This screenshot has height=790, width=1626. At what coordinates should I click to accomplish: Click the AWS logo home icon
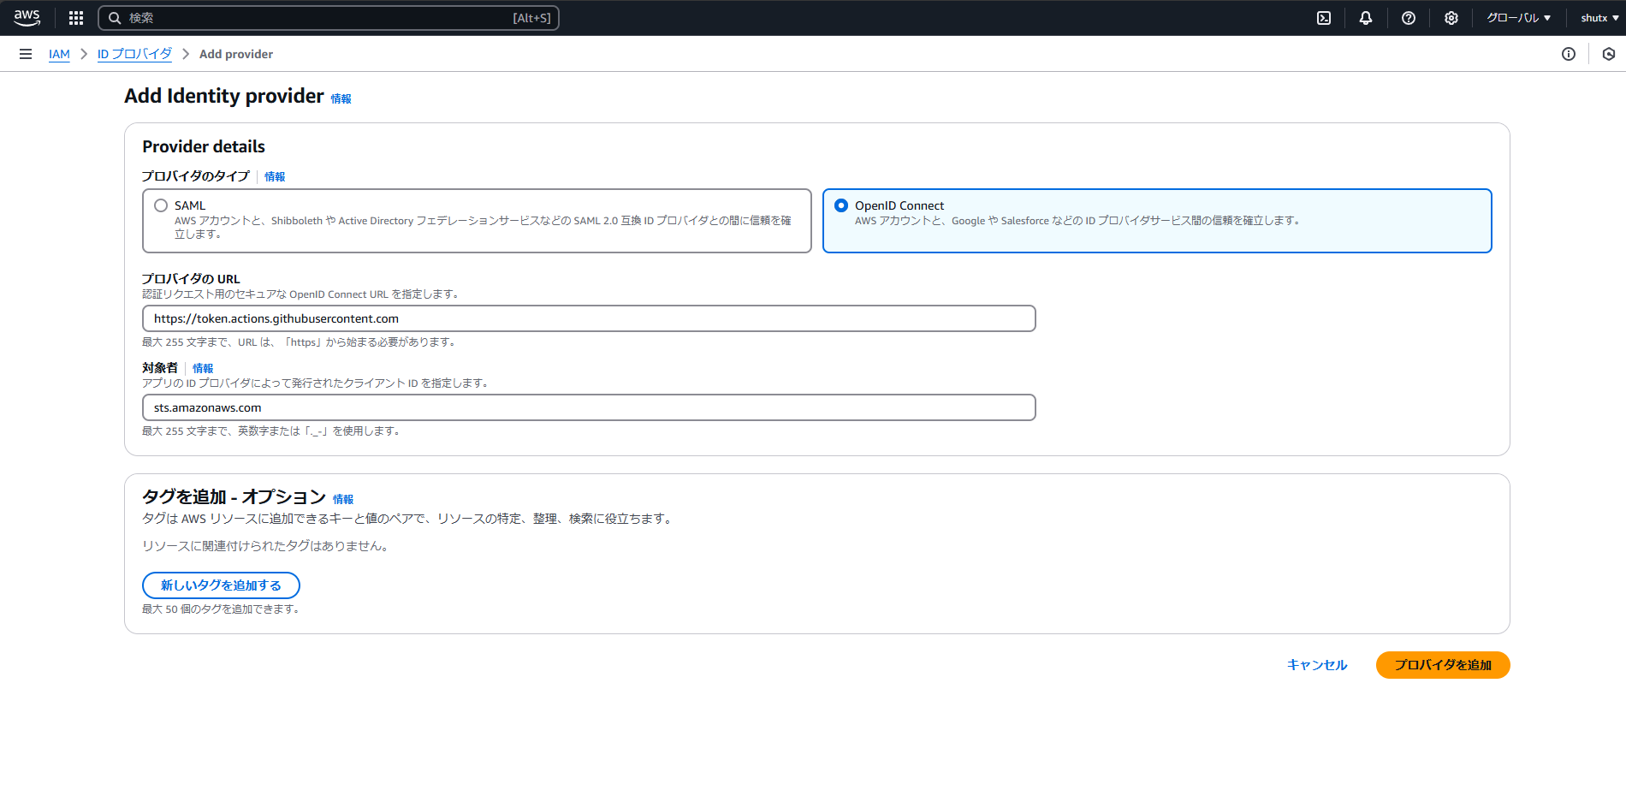click(27, 17)
